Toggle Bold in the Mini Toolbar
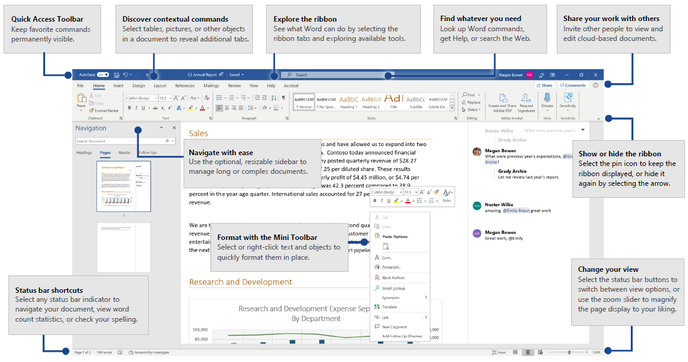 375,201
